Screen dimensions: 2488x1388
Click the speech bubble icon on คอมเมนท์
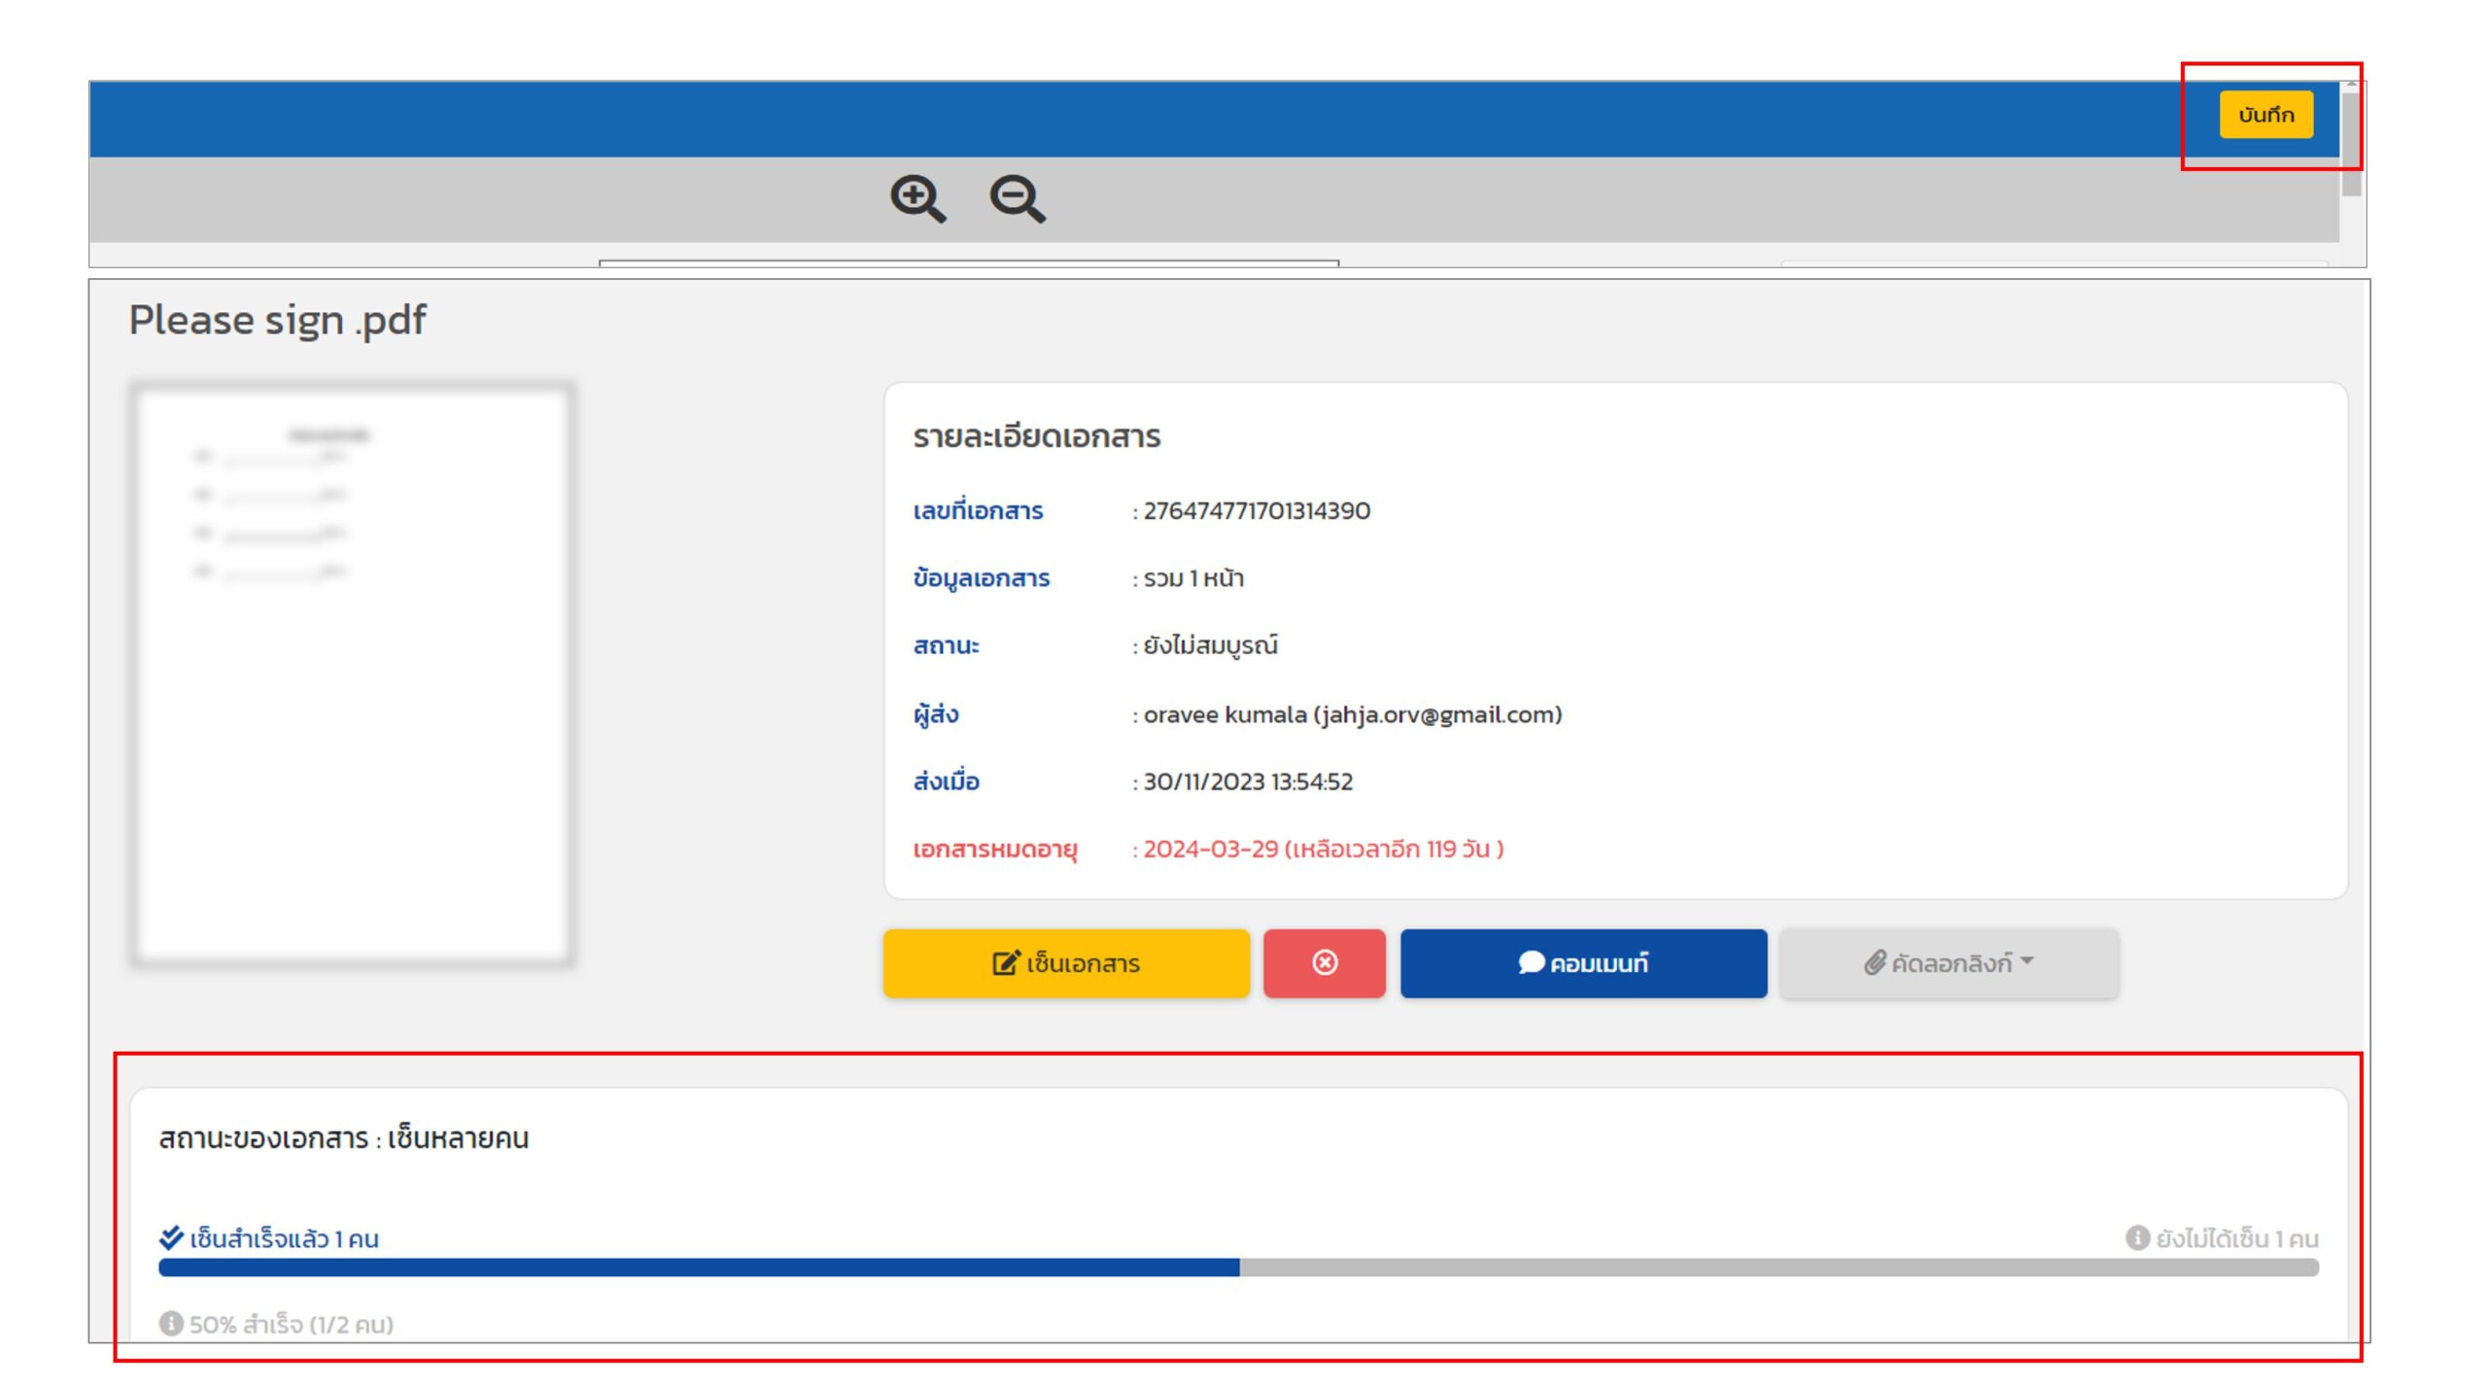pyautogui.click(x=1531, y=962)
